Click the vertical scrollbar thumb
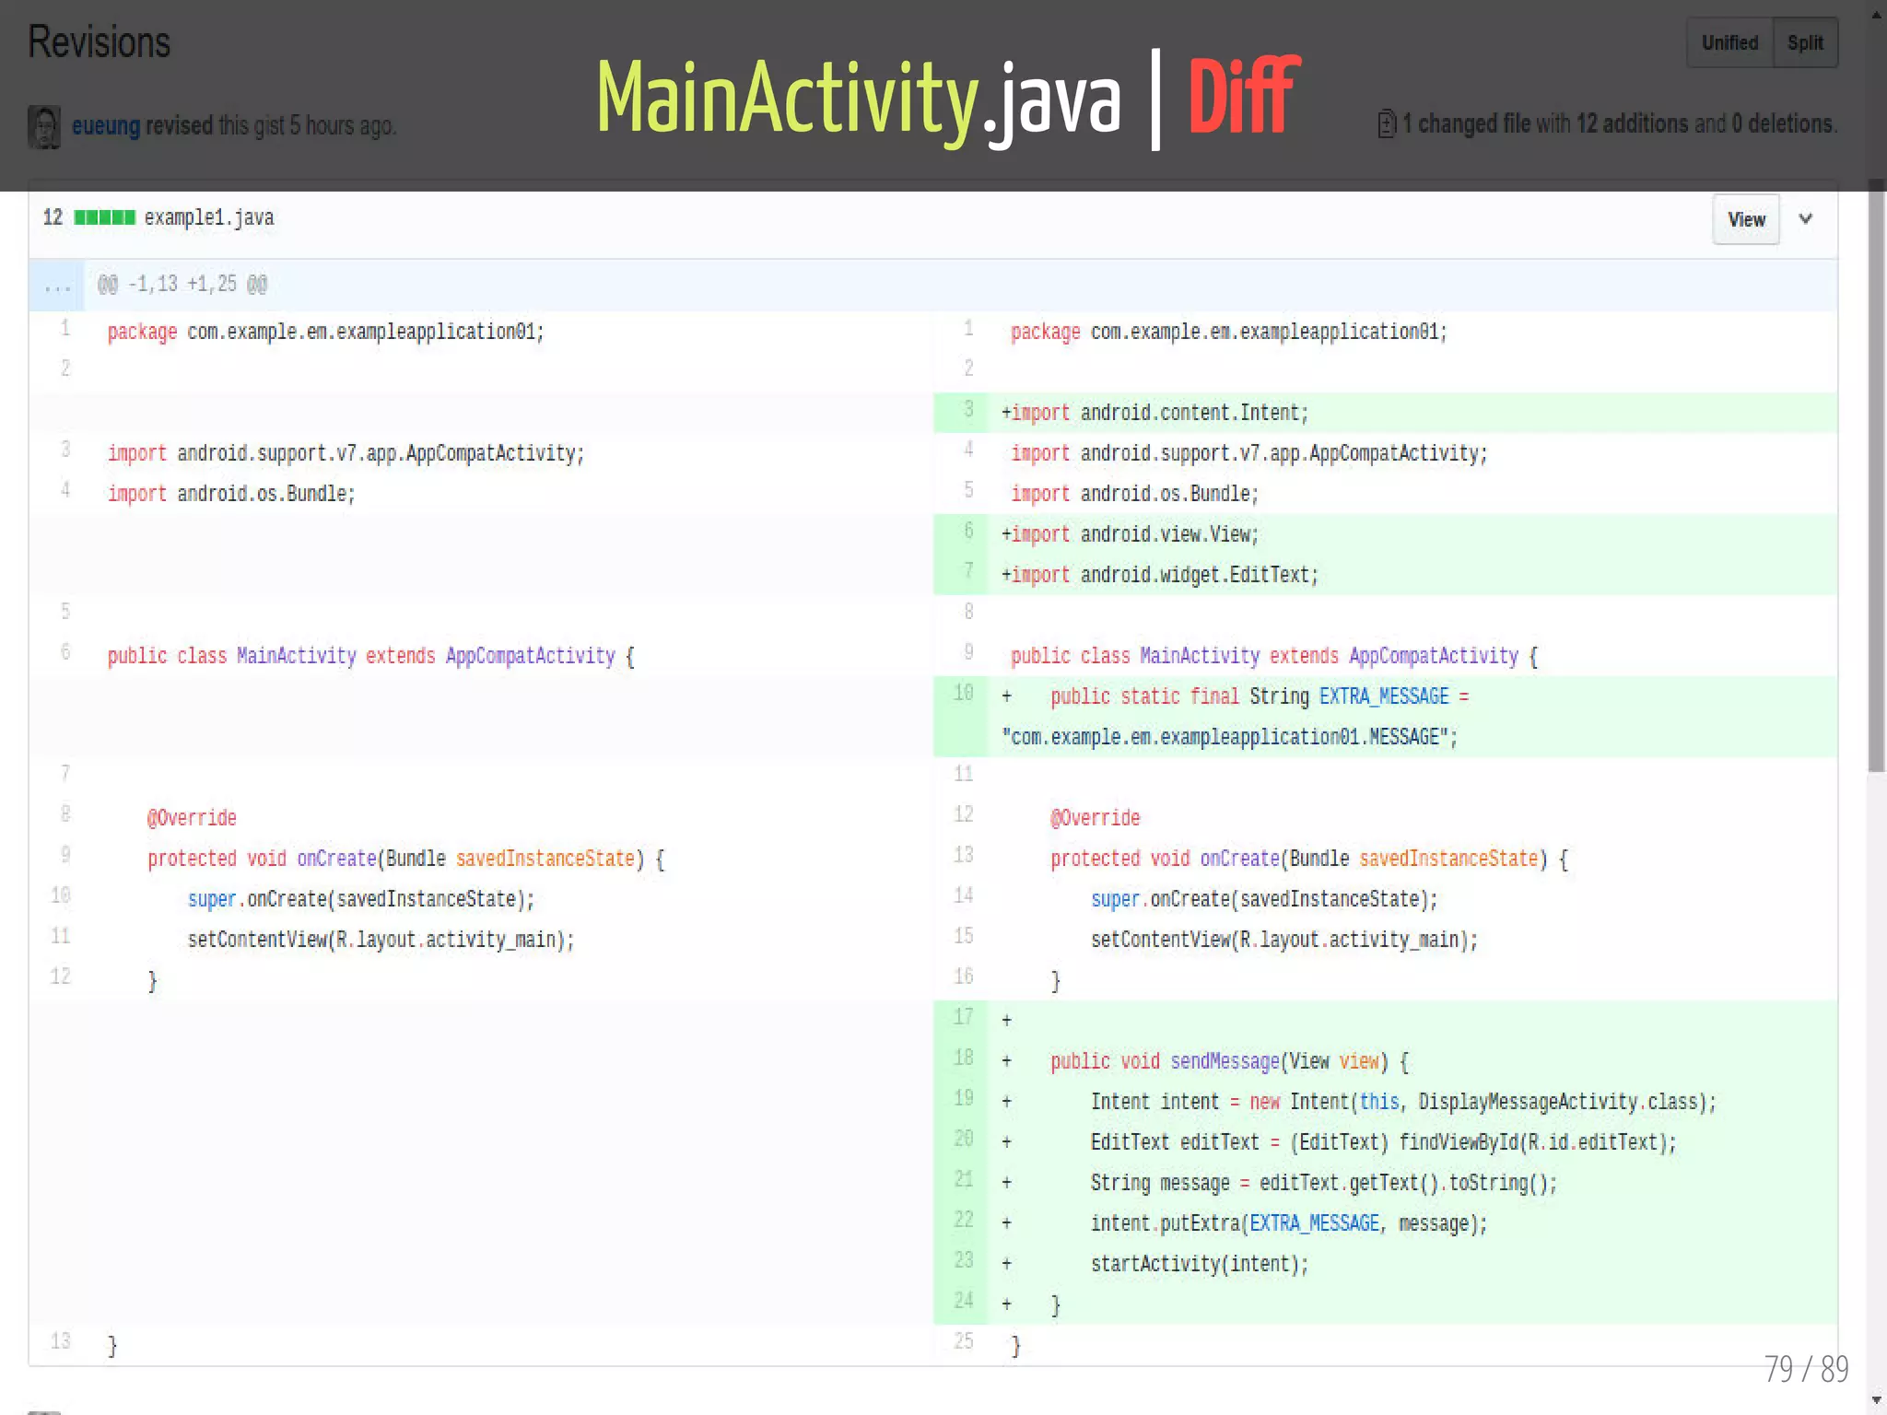Viewport: 1887px width, 1415px height. point(1877,474)
